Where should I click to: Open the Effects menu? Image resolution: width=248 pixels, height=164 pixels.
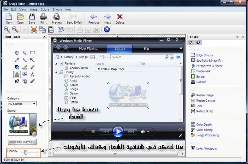coord(57,9)
